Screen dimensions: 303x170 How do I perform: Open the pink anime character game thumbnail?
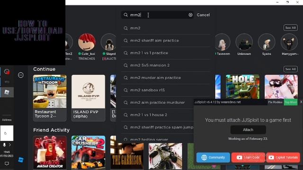(x=281, y=87)
